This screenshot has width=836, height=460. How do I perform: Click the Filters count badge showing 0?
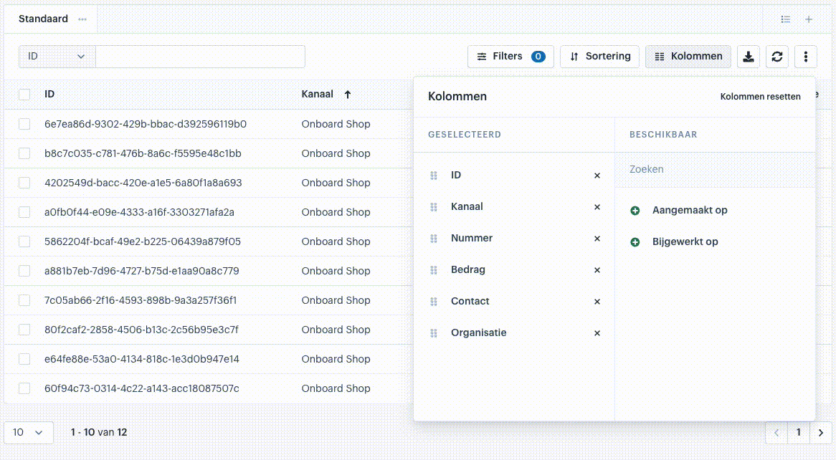point(538,57)
